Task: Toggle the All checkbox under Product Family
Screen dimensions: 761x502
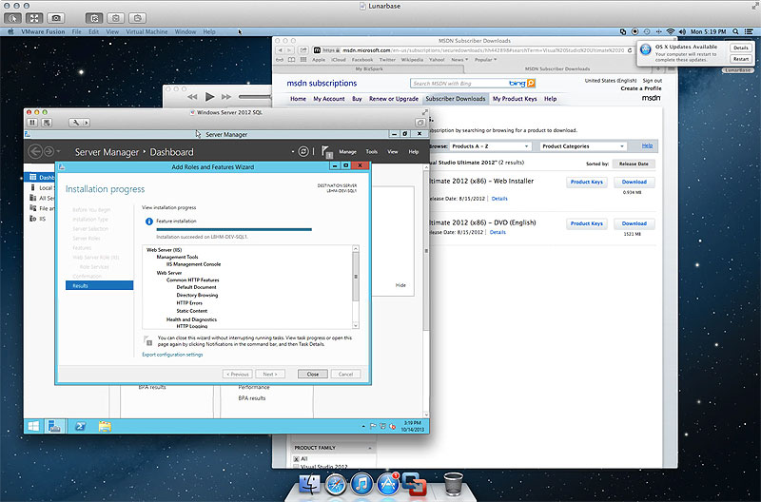Action: 296,459
